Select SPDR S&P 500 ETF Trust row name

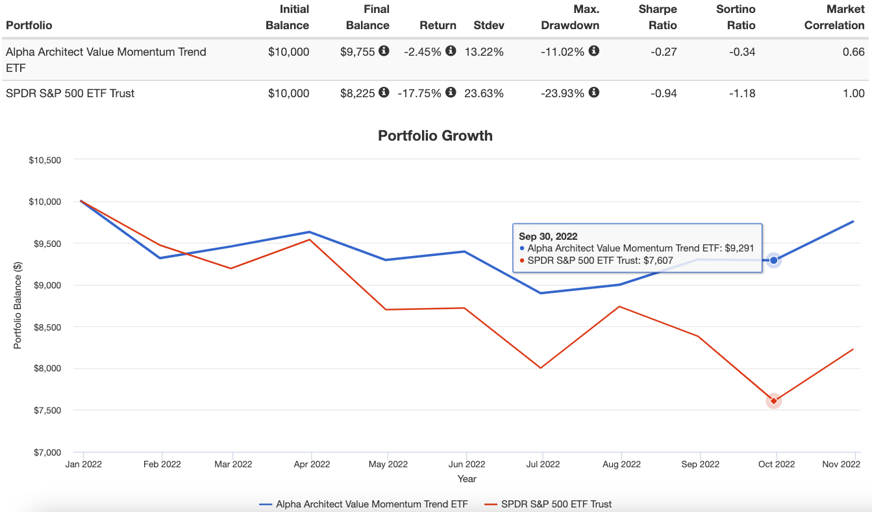(70, 93)
